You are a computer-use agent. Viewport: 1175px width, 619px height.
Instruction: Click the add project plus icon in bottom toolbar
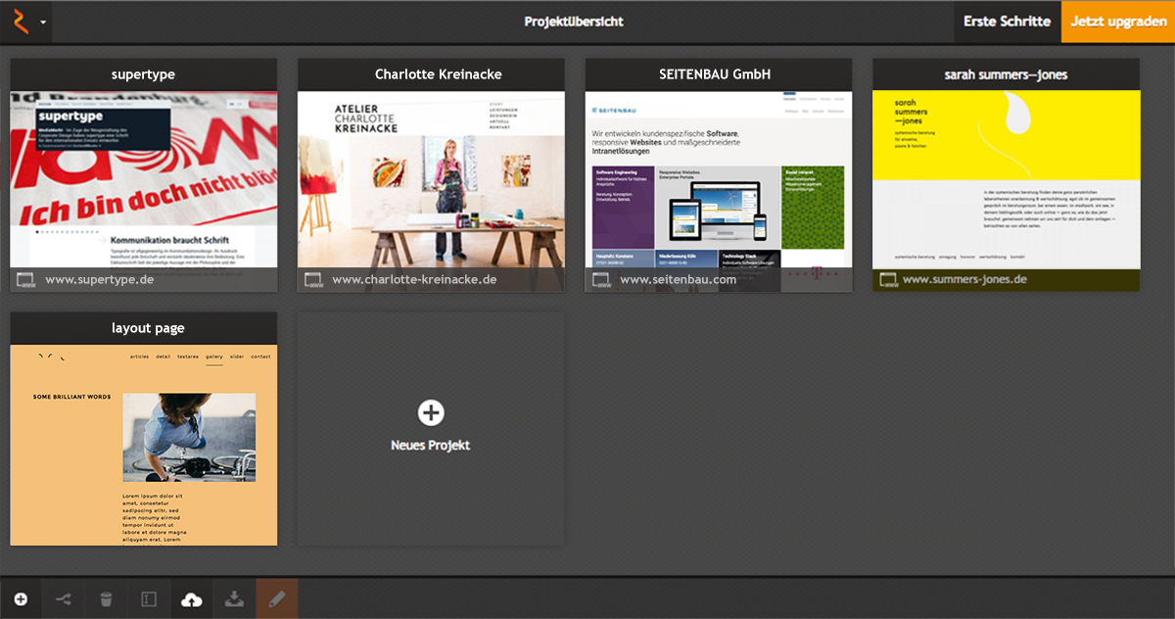point(21,599)
